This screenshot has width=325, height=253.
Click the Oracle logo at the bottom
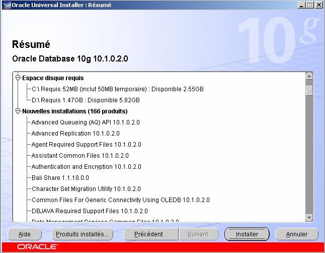38,247
